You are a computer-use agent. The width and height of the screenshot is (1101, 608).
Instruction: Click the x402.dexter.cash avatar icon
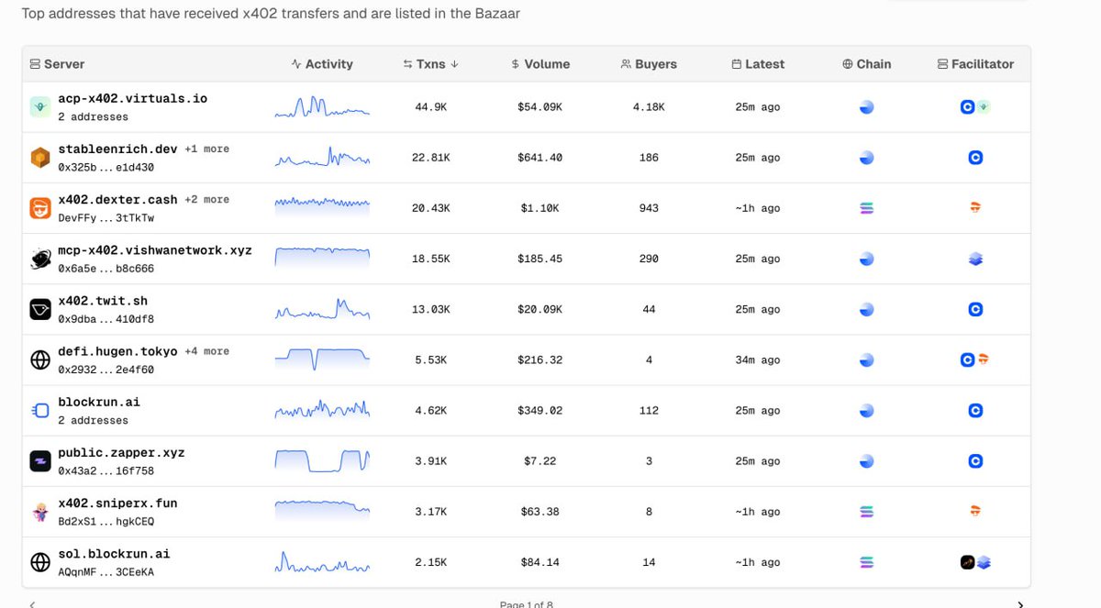tap(39, 208)
